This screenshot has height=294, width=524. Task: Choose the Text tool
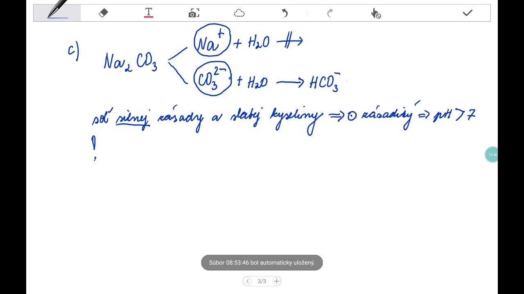pyautogui.click(x=149, y=13)
